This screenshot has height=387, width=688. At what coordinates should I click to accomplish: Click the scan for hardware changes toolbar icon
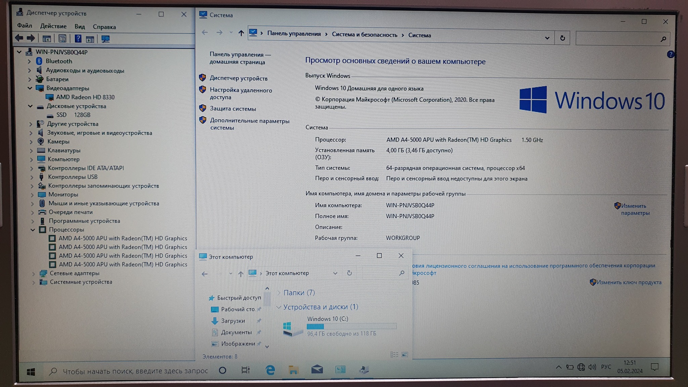[105, 39]
